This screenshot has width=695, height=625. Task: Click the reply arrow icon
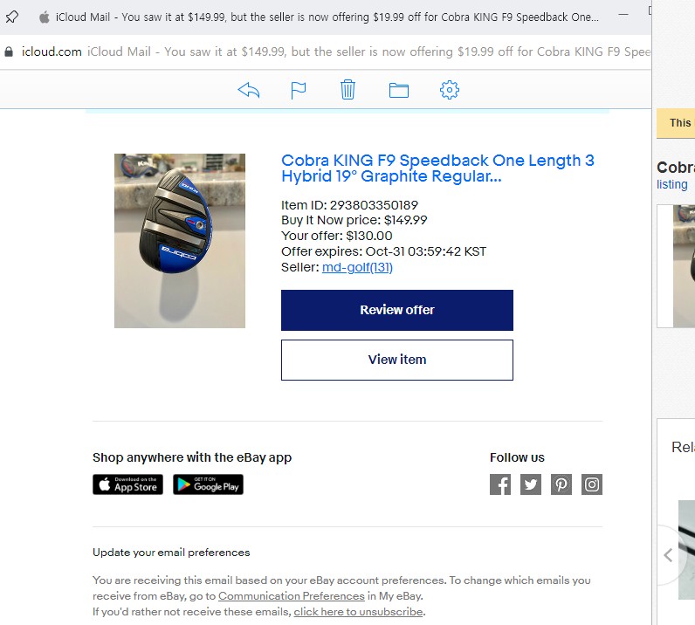249,90
